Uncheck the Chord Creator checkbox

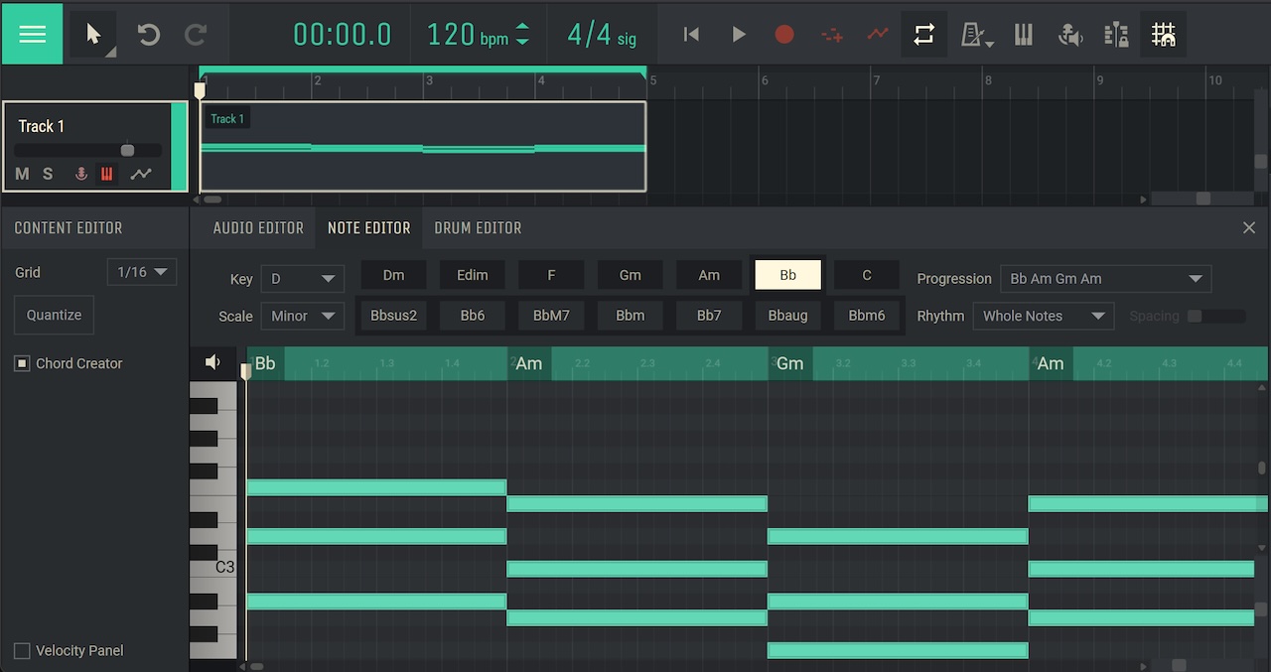click(x=22, y=363)
